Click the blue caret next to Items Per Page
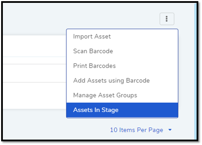The height and width of the screenshot is (145, 202). click(x=170, y=130)
